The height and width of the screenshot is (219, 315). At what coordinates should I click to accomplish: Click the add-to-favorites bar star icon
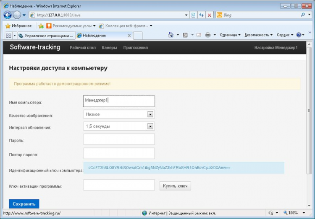[41, 26]
